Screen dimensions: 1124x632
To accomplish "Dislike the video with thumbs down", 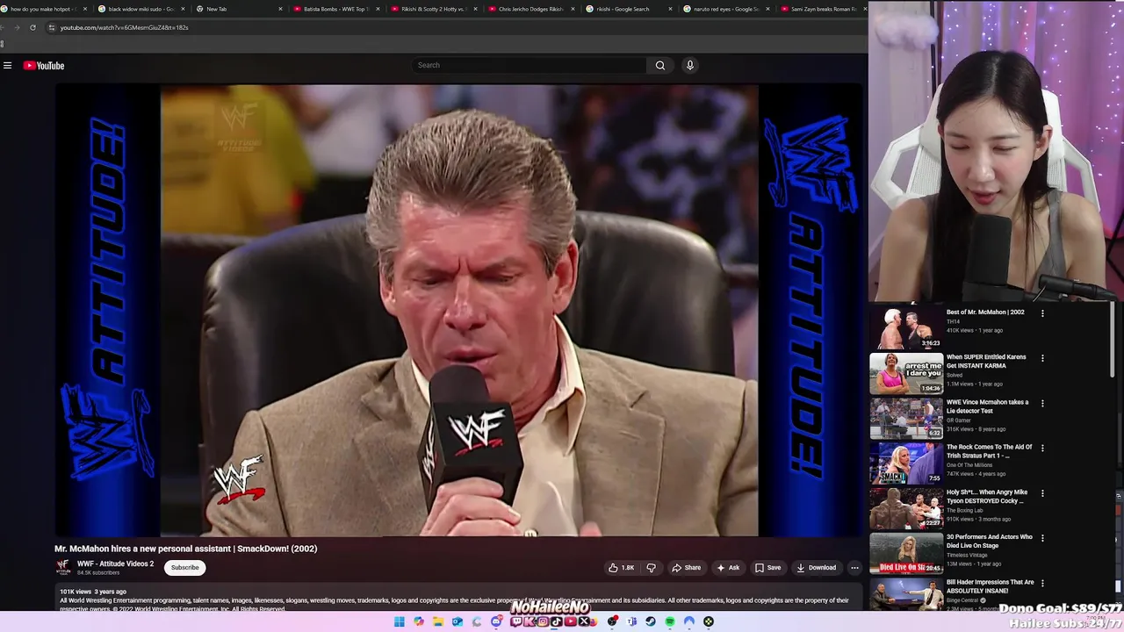I will point(651,568).
